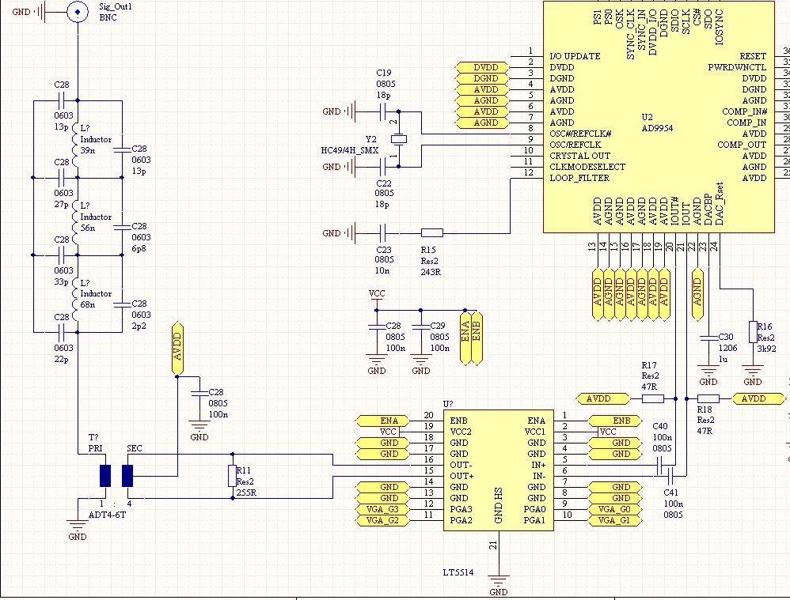The image size is (790, 600).
Task: Select resistor R15 243R
Action: click(x=431, y=233)
